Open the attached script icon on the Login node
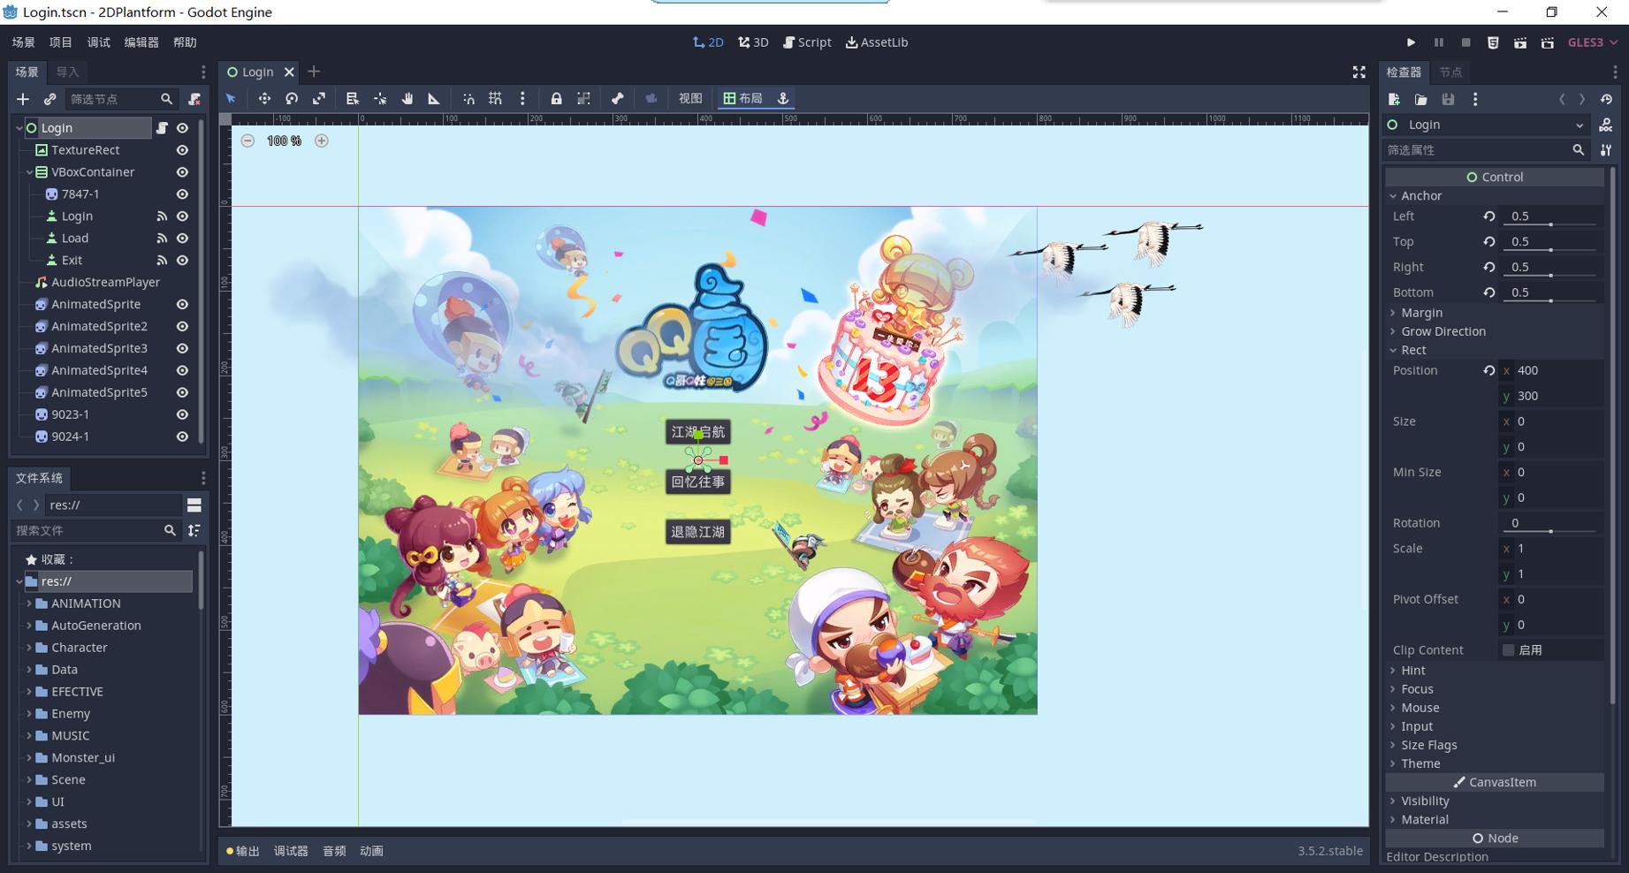 click(162, 128)
